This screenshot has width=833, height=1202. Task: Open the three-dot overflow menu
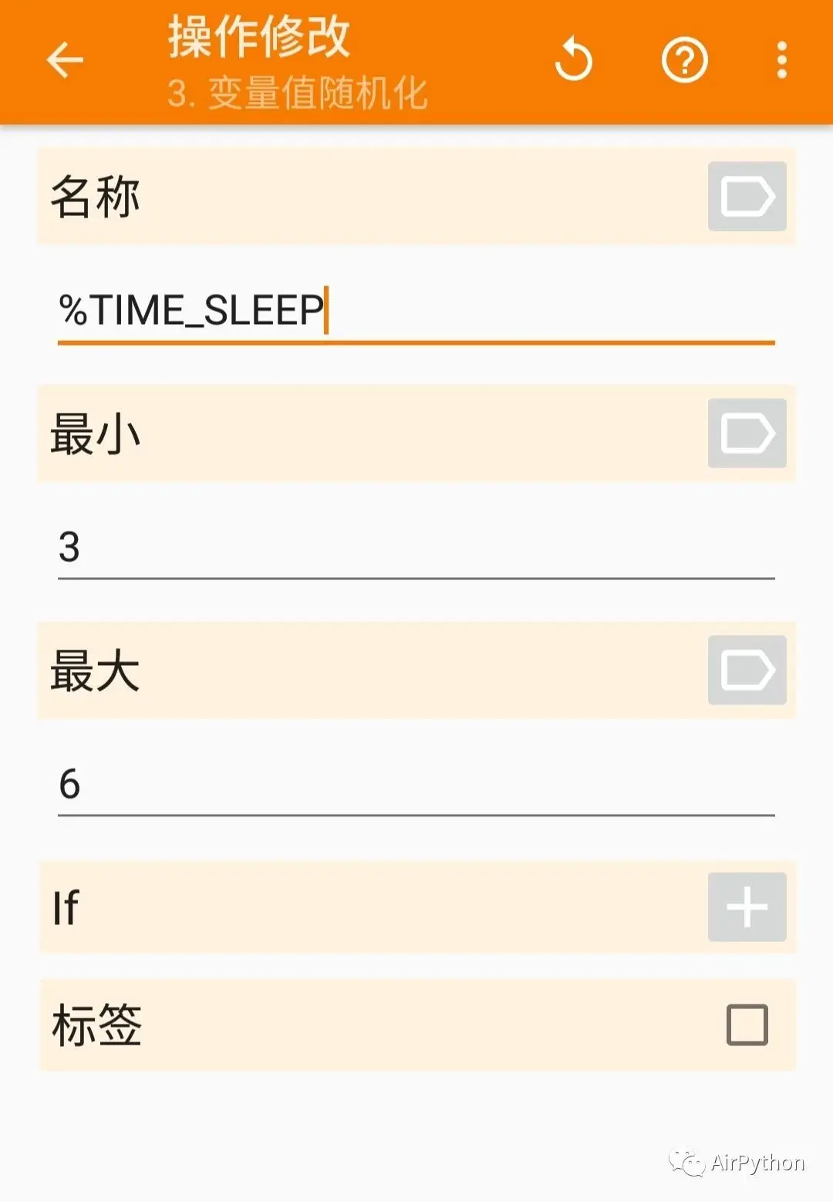coord(781,60)
